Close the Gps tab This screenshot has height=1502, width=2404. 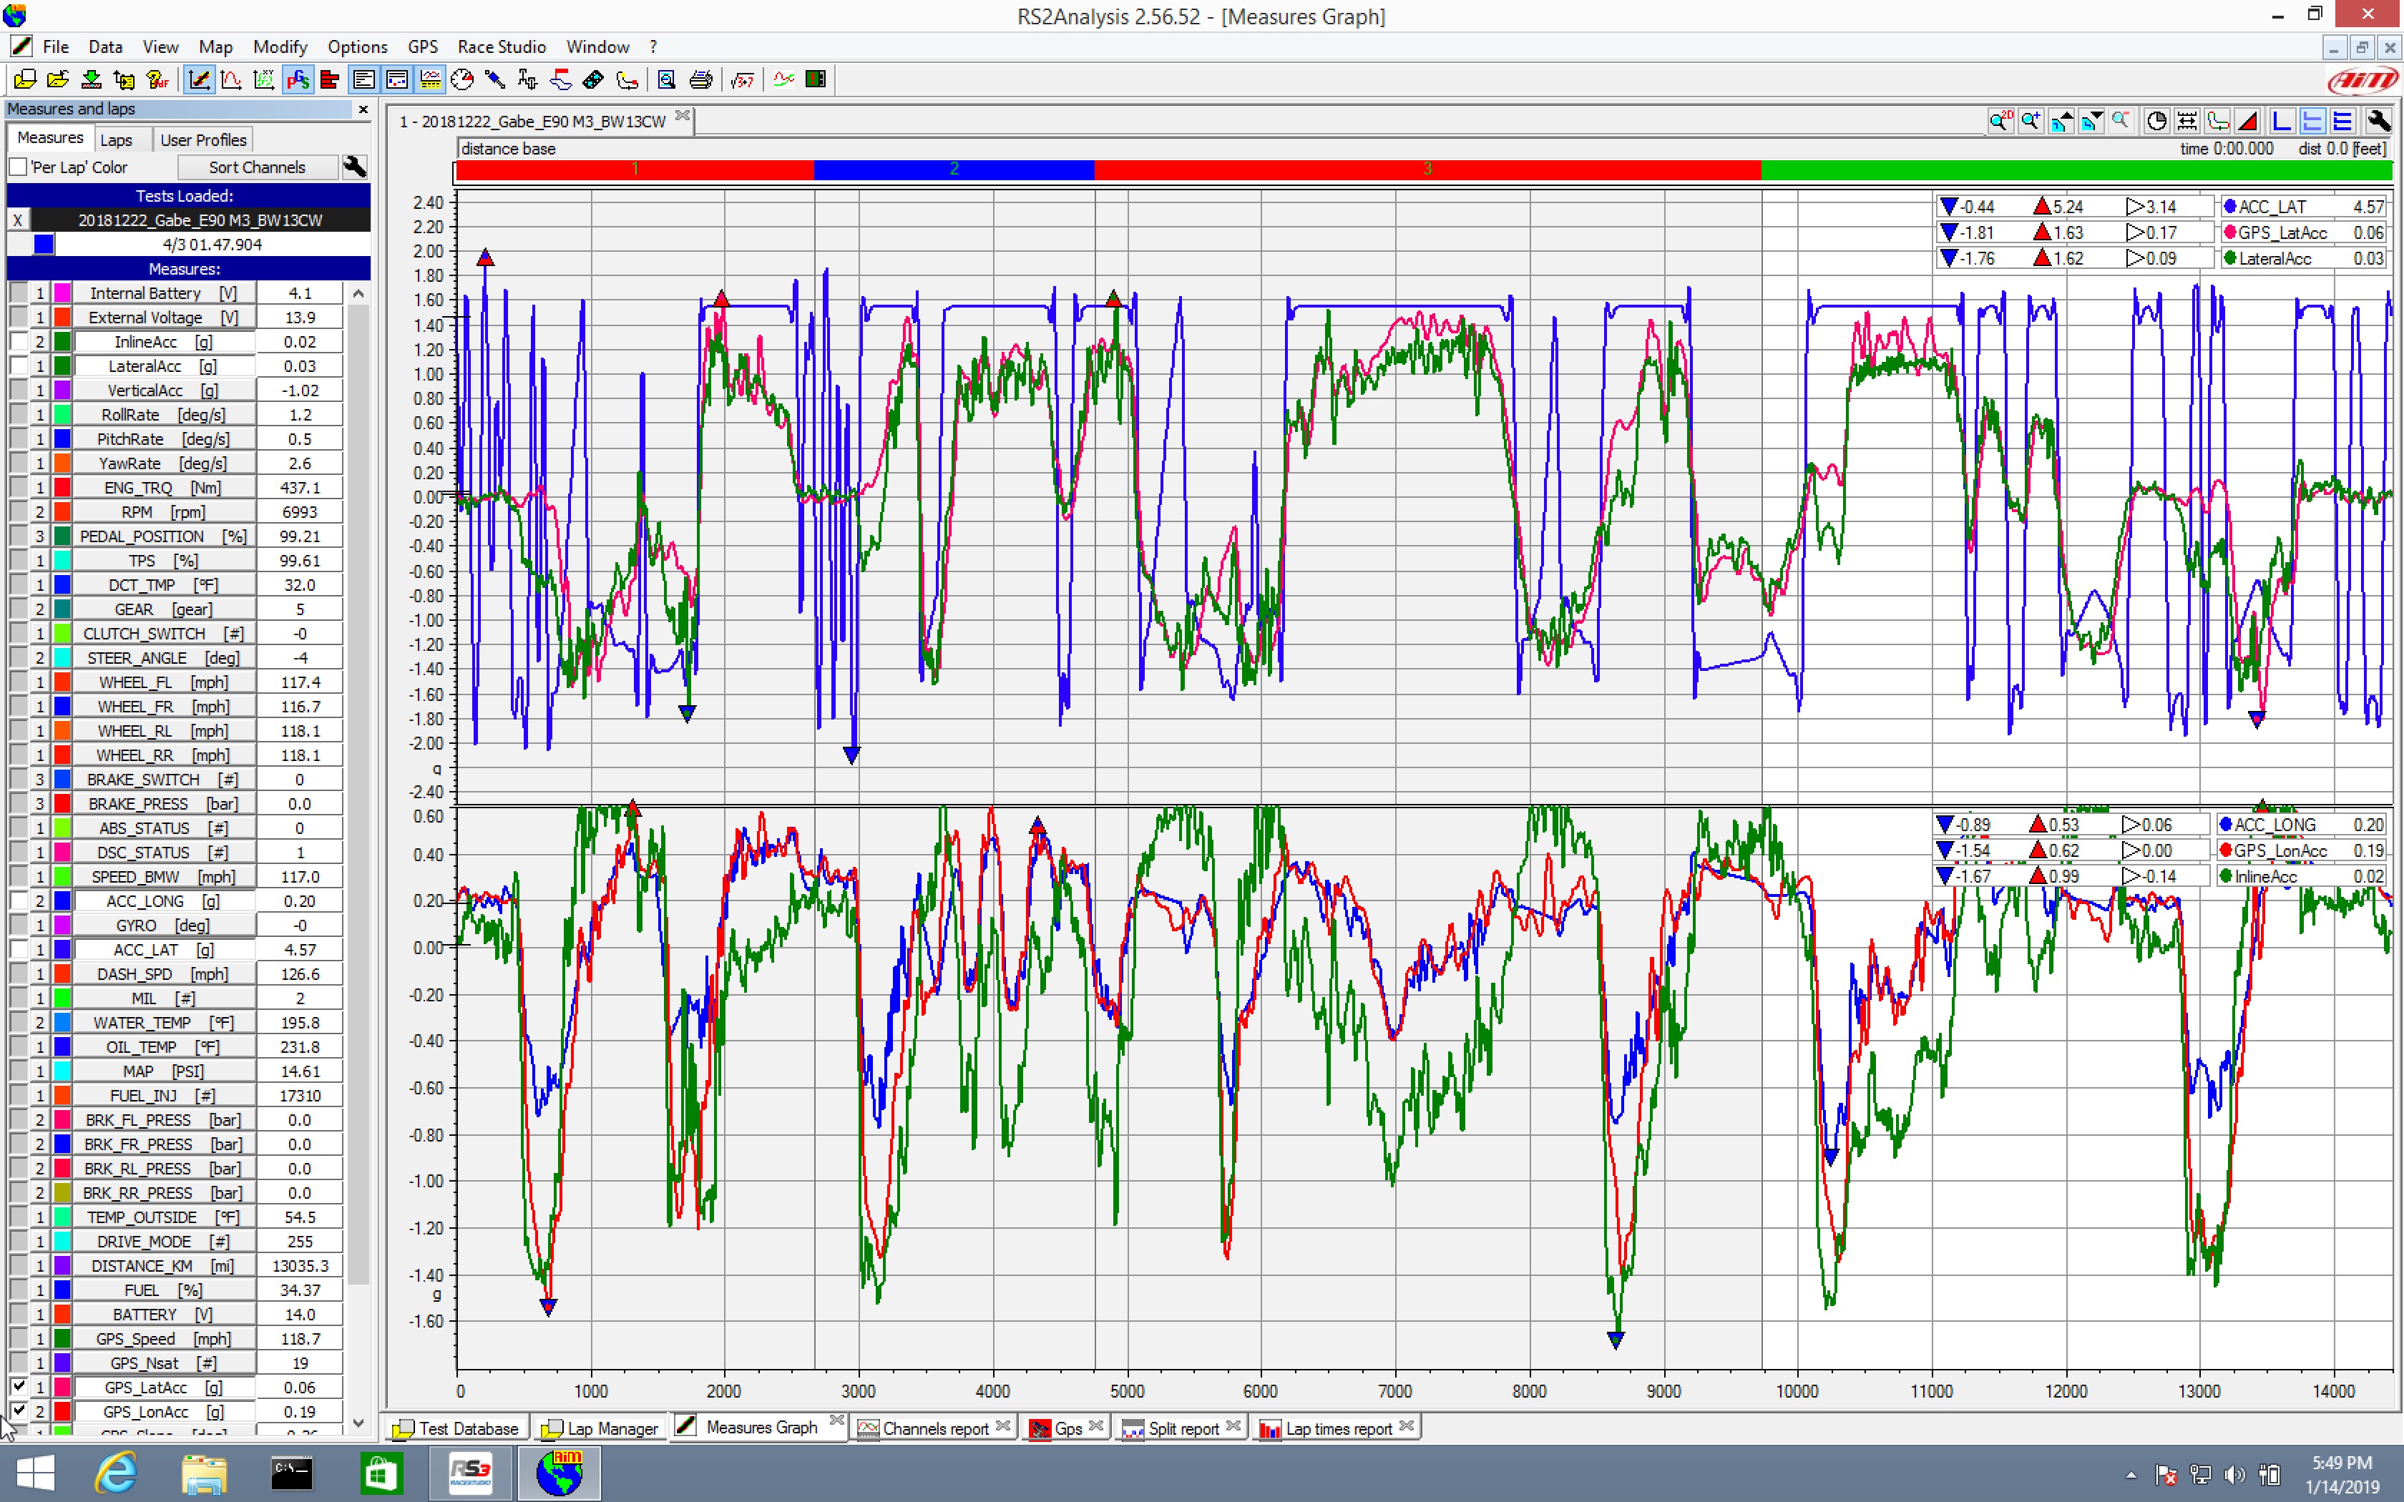1095,1425
